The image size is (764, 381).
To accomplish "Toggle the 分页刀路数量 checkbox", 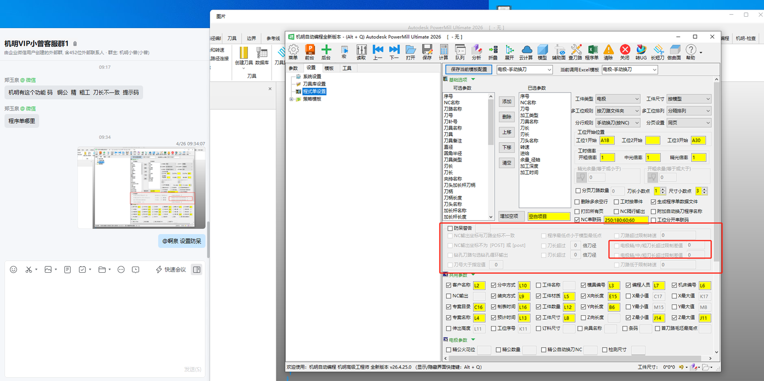I will click(x=578, y=191).
